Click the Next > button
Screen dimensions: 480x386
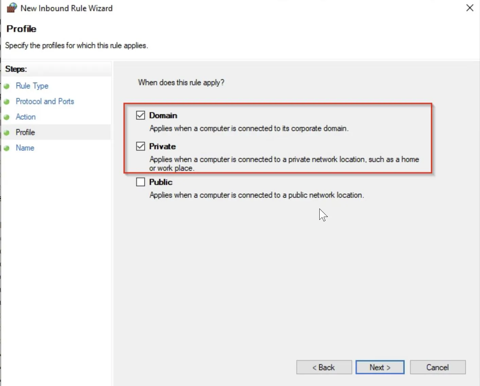click(380, 367)
